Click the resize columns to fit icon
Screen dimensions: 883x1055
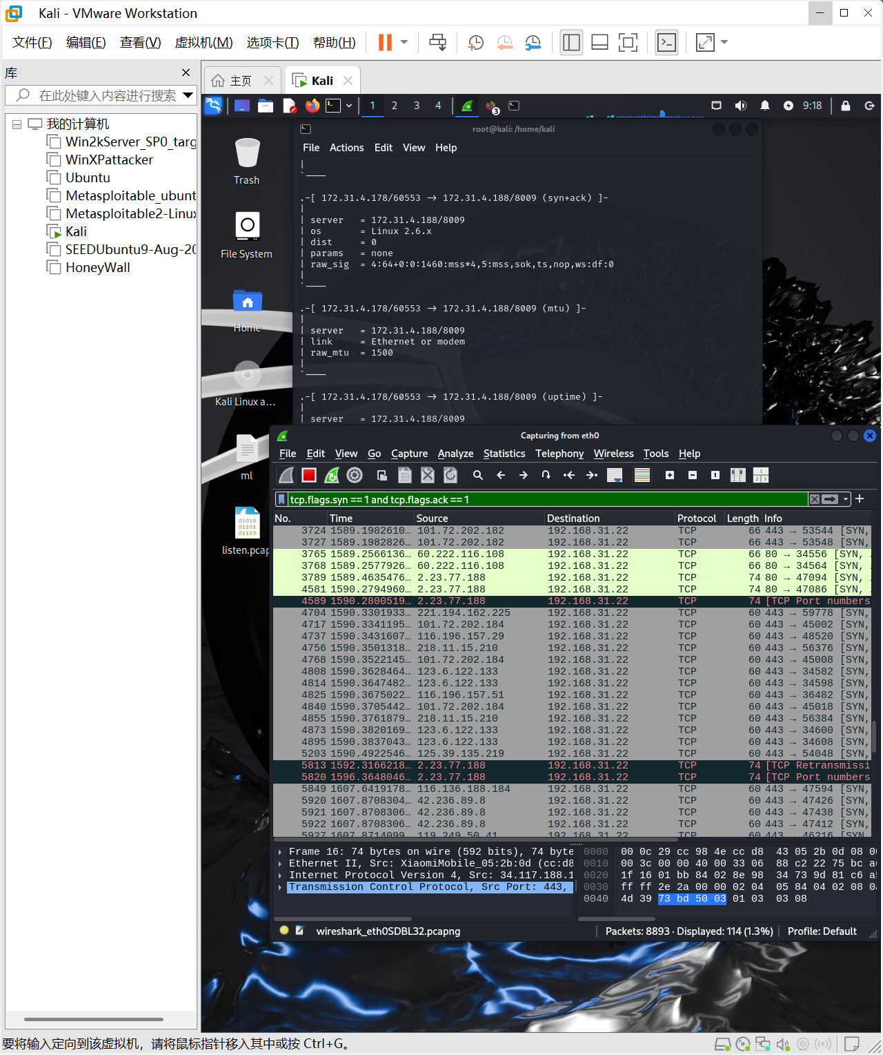(x=738, y=475)
